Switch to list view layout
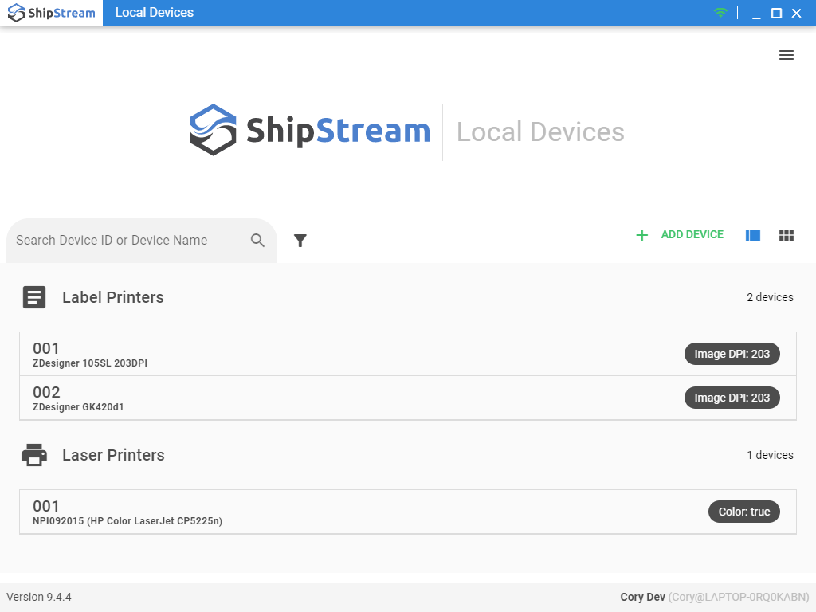 tap(752, 235)
